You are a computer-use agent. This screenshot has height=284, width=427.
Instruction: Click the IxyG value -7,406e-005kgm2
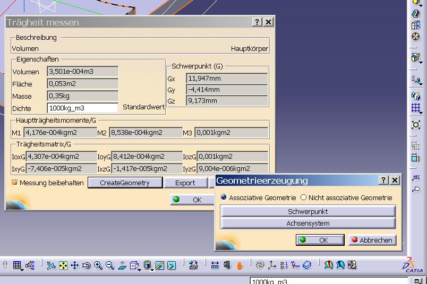61,169
